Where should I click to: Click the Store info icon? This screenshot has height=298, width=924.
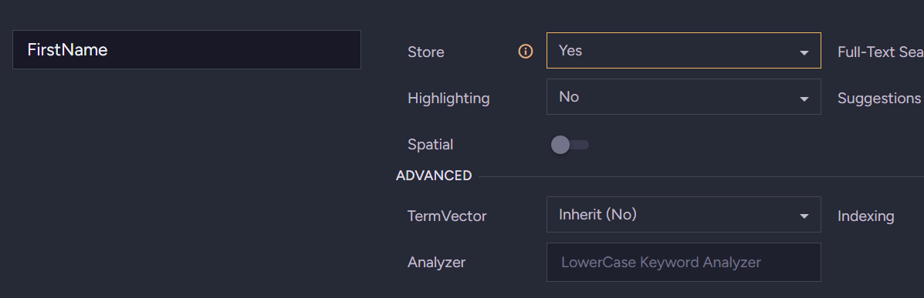tap(525, 52)
